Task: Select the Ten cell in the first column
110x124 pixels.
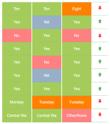Action: [17, 9]
